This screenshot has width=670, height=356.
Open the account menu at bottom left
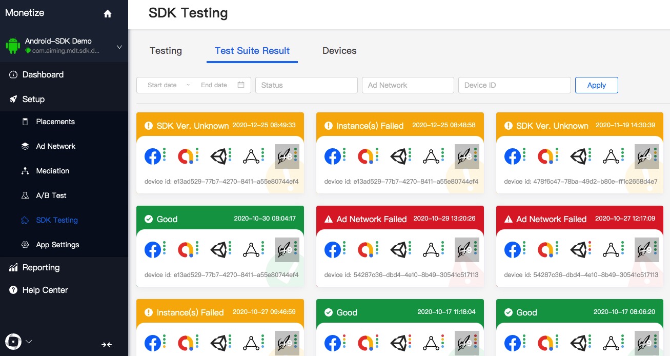tap(12, 342)
